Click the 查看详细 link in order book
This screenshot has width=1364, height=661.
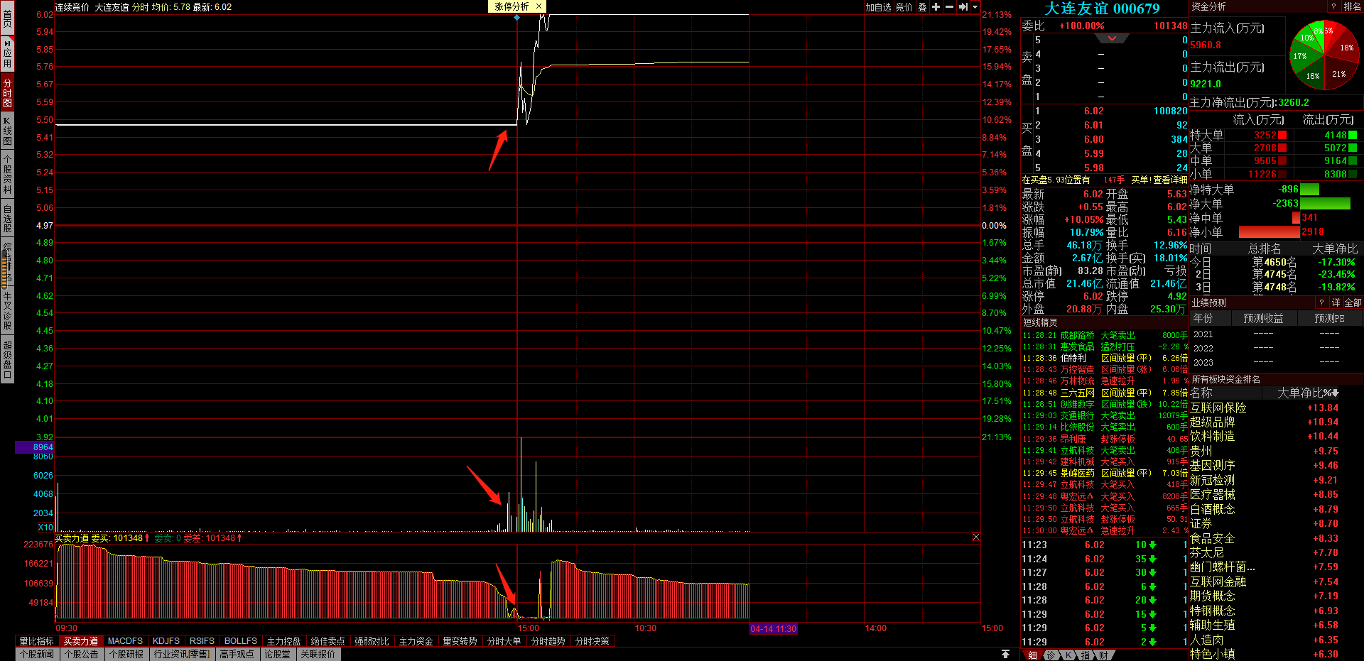1170,180
